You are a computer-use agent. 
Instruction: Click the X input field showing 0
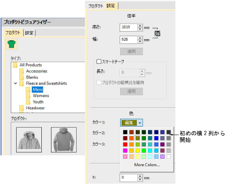pyautogui.click(x=129, y=178)
